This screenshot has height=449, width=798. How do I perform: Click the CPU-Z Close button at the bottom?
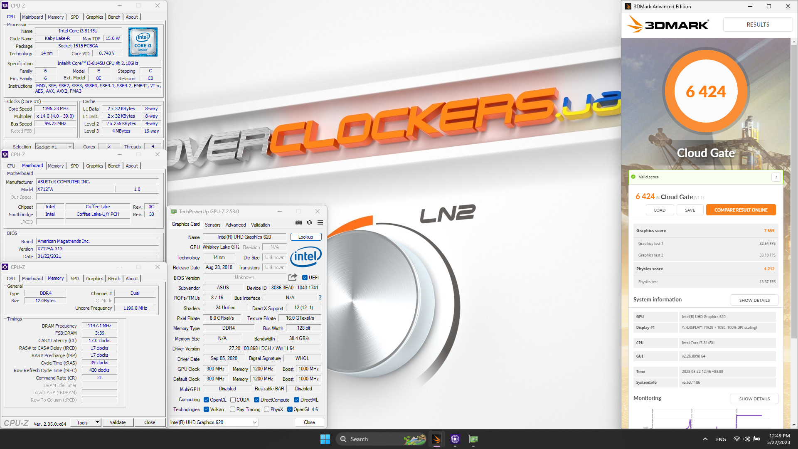click(x=150, y=422)
